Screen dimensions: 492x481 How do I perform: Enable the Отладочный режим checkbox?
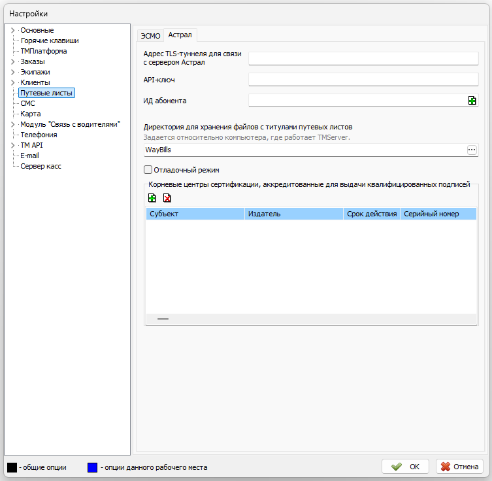(x=148, y=170)
